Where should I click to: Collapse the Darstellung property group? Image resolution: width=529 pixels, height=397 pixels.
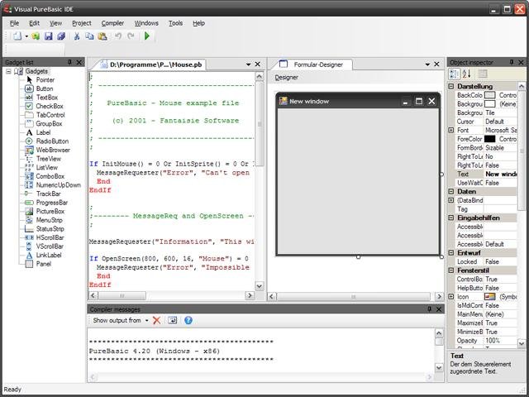coord(451,86)
